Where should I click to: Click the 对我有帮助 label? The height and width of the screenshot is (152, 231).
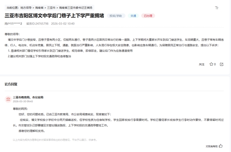pos(211,146)
